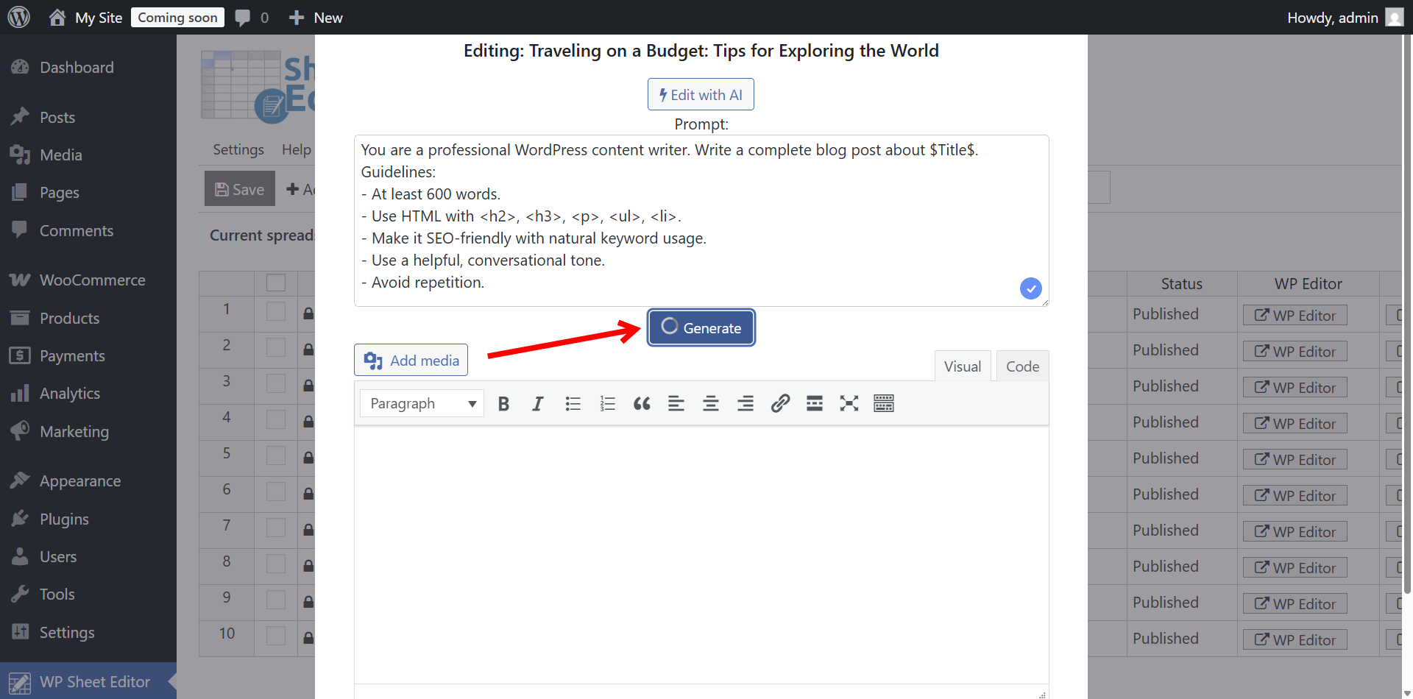Toggle checkbox for row 10

tap(276, 636)
